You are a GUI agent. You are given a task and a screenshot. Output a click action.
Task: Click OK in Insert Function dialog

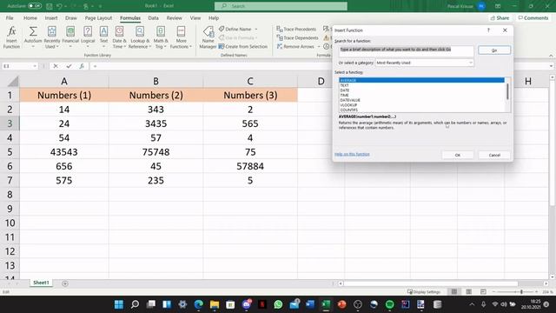(x=458, y=155)
